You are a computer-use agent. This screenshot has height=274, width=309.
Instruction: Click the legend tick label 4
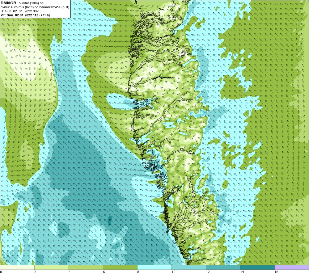[x=70, y=272]
